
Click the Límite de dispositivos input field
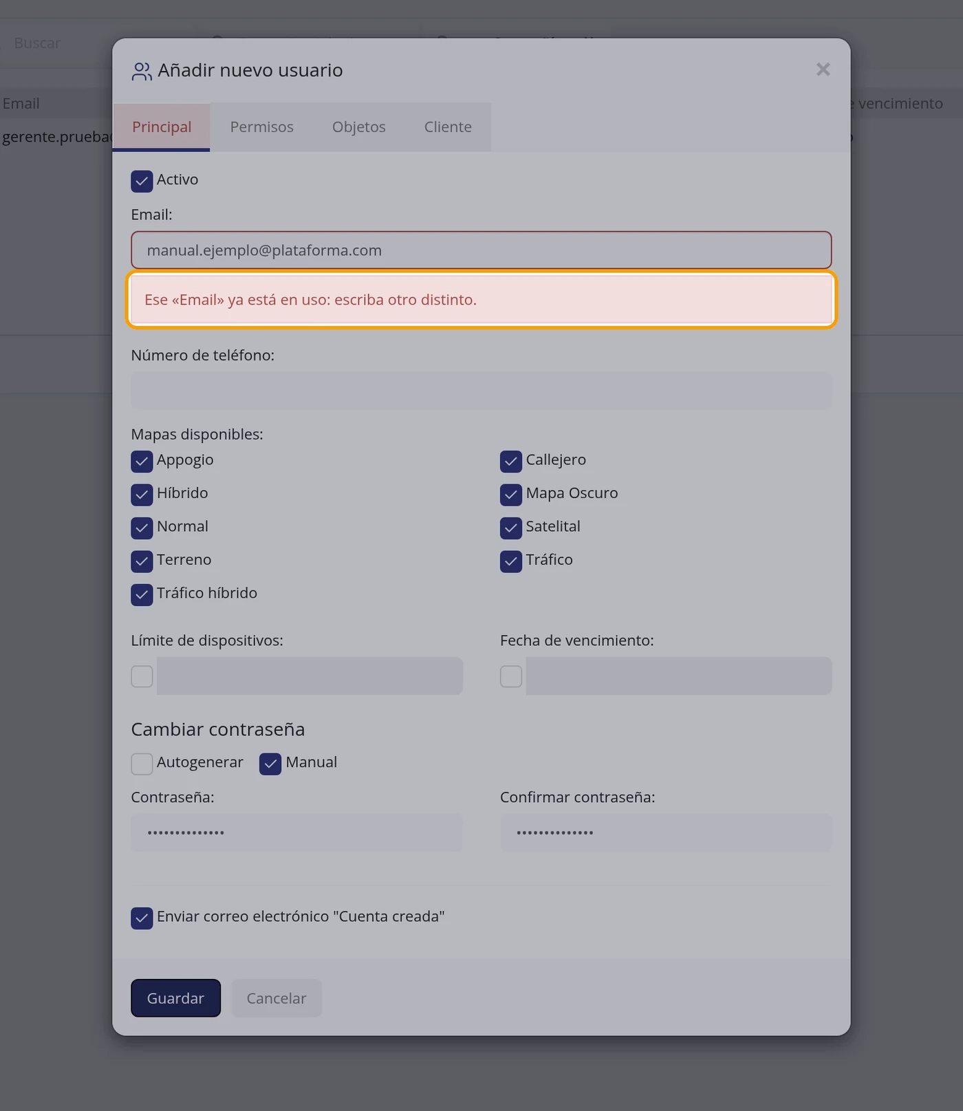310,676
